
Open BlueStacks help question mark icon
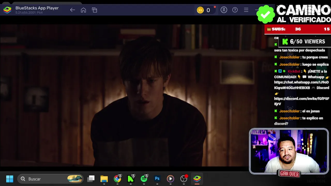click(x=235, y=10)
